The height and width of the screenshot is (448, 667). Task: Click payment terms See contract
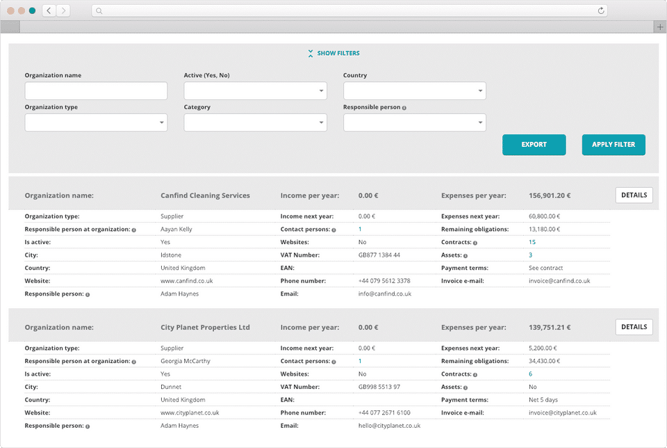pyautogui.click(x=546, y=268)
